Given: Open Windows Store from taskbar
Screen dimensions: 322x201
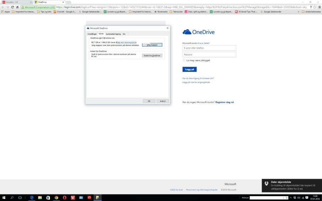Looking at the screenshot, I should coord(48,197).
